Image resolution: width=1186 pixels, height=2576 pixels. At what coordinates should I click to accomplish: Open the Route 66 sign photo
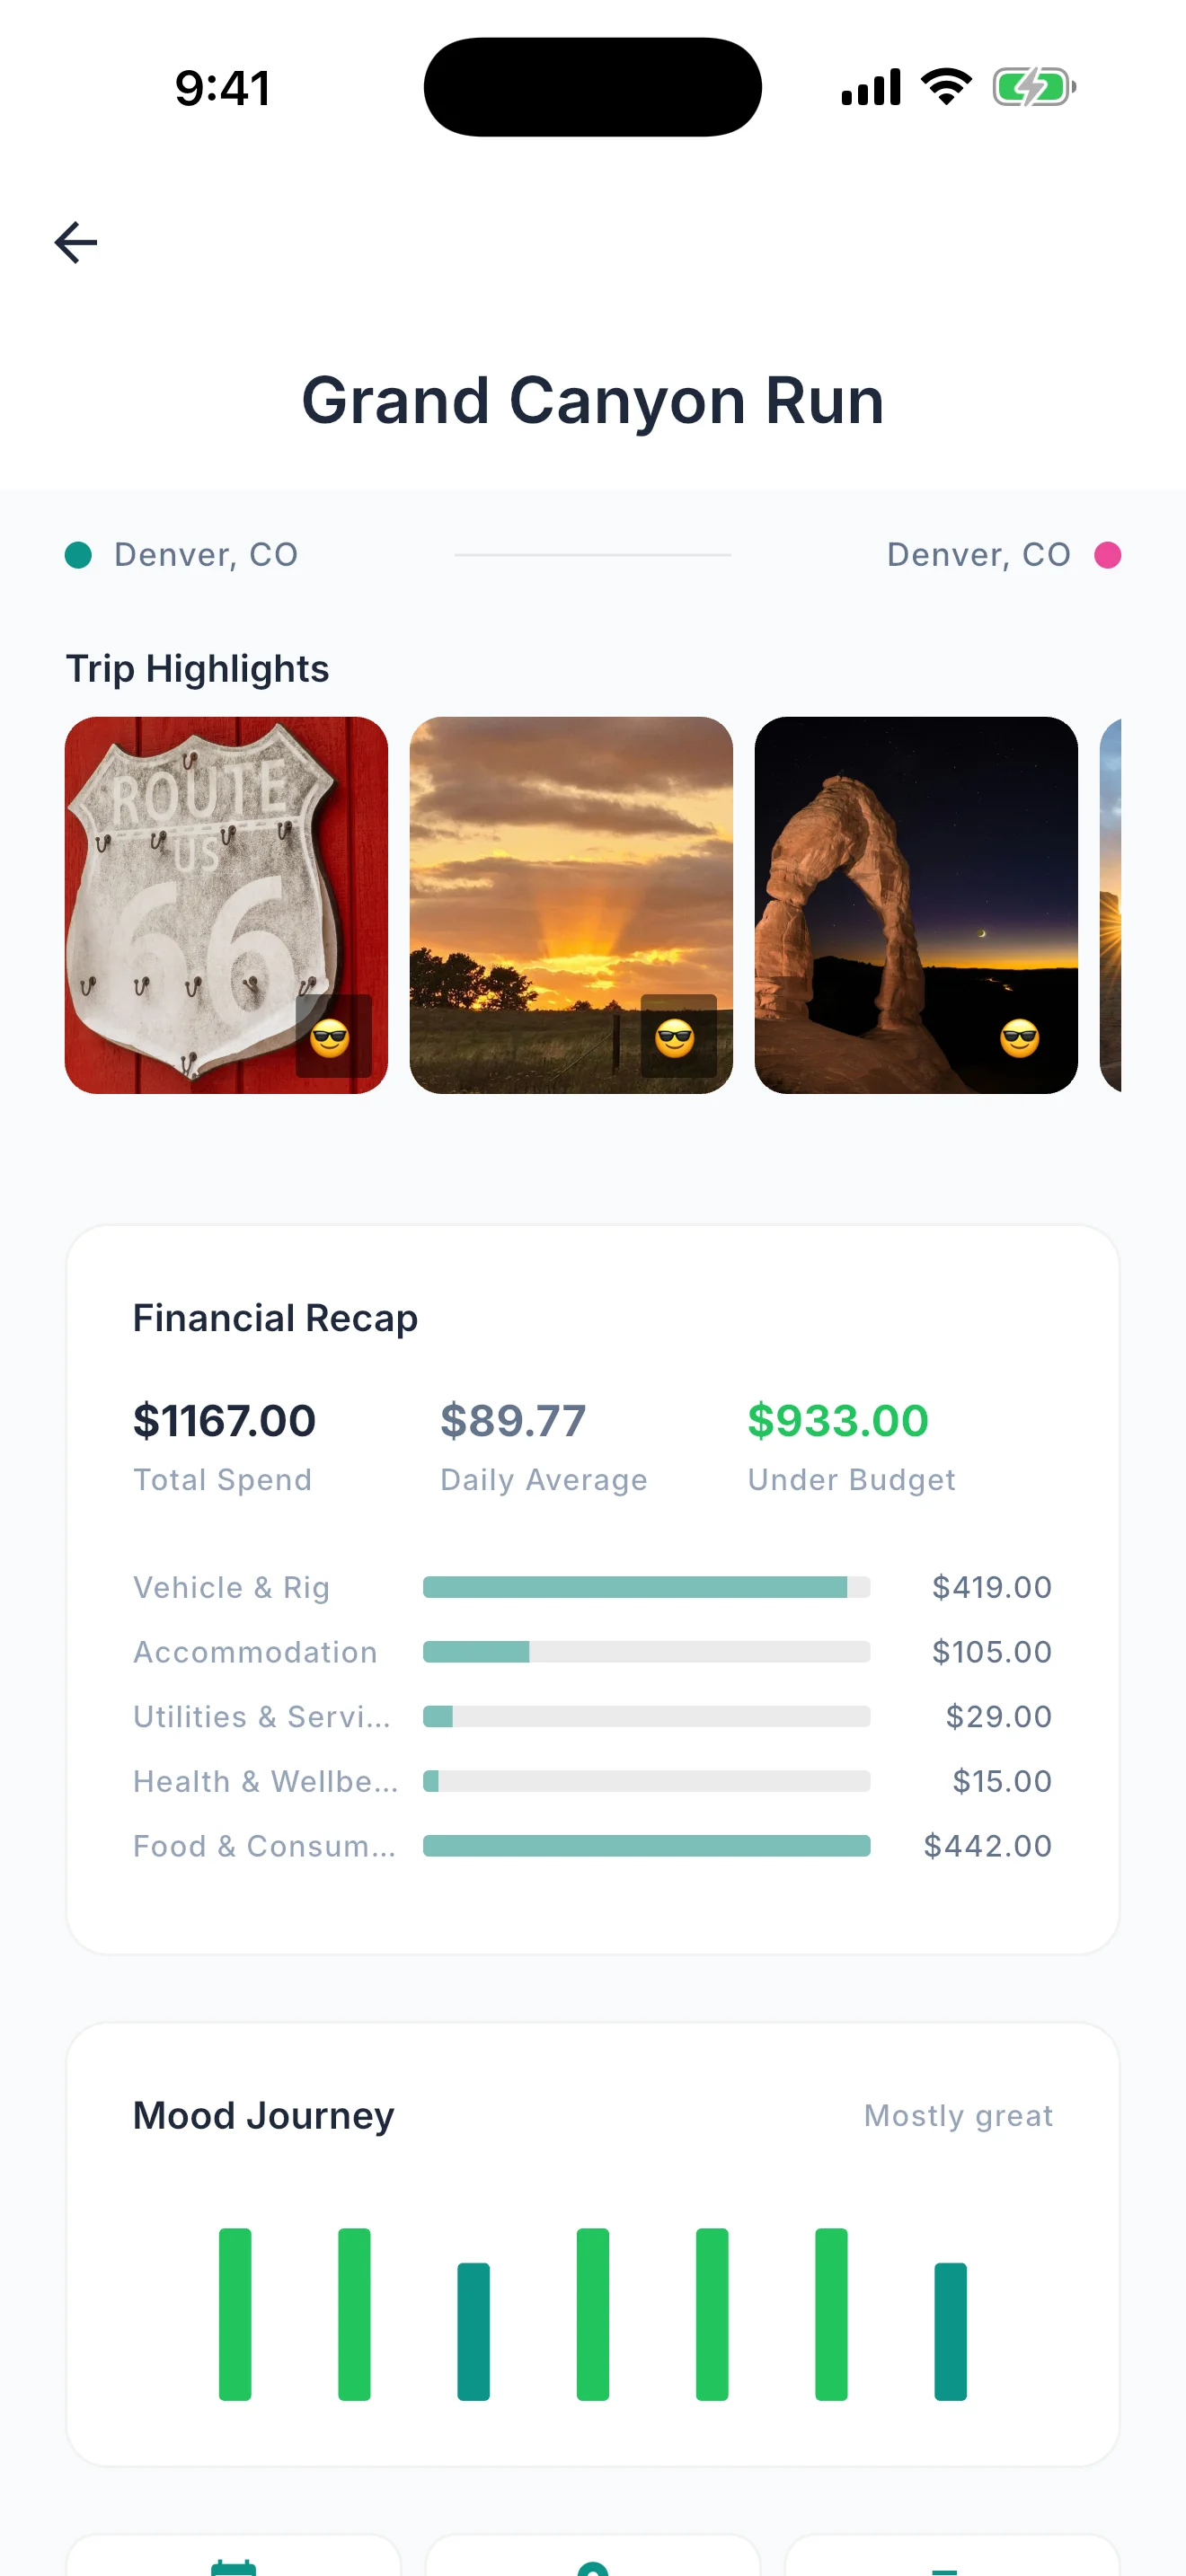pyautogui.click(x=226, y=905)
